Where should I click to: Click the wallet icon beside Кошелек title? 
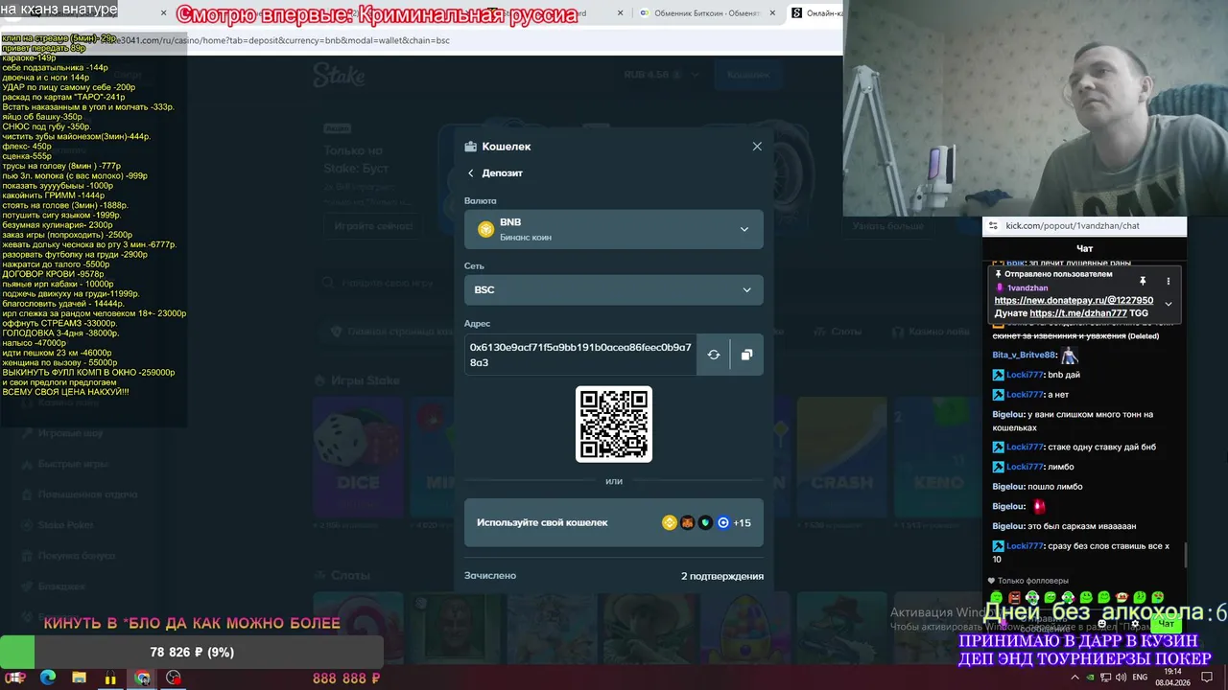click(470, 147)
